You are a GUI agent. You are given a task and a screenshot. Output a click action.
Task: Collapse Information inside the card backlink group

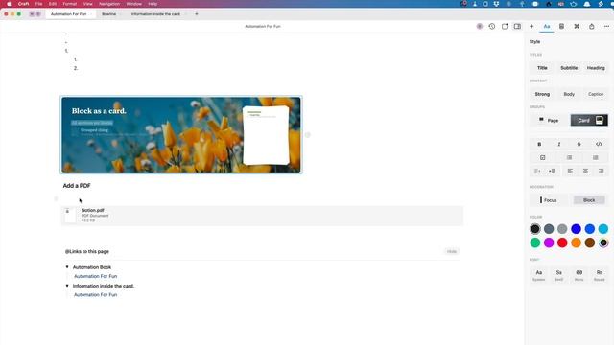click(67, 286)
